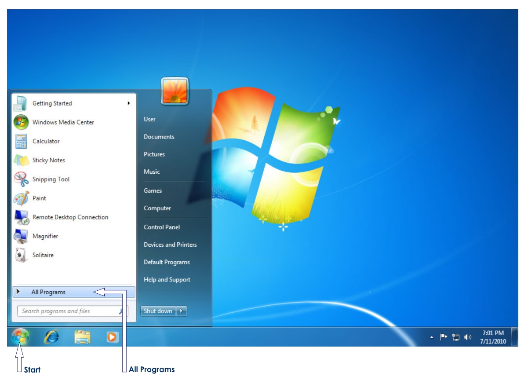Open Internet Explorer from the taskbar

click(x=52, y=337)
